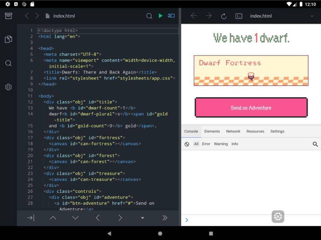
Task: Switch to the Console tab
Action: (x=191, y=131)
